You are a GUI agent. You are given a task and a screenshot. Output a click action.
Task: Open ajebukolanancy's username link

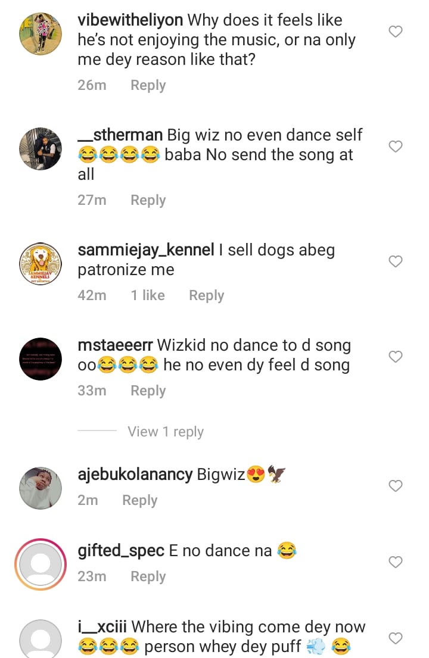click(x=135, y=475)
